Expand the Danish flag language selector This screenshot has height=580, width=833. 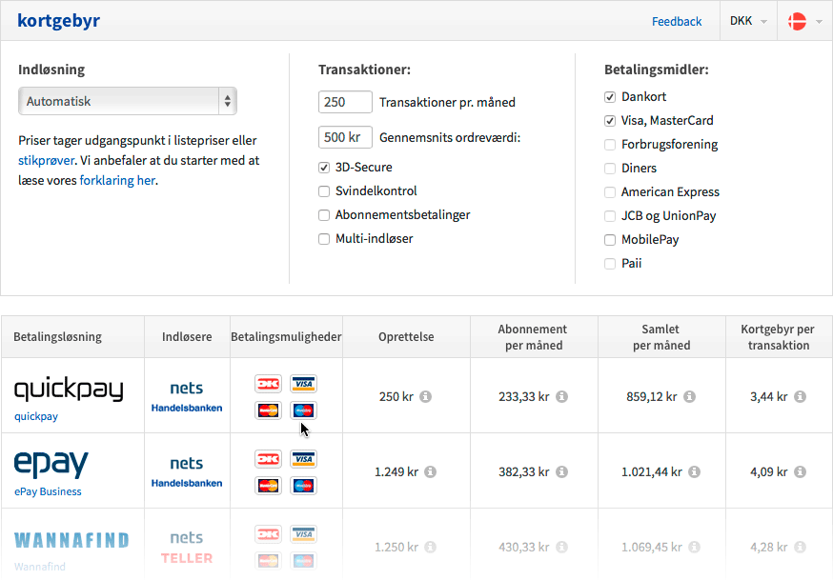[x=805, y=21]
